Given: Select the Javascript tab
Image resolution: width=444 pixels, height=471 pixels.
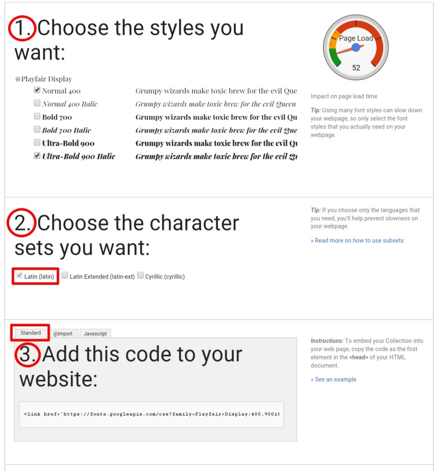Looking at the screenshot, I should click(95, 333).
